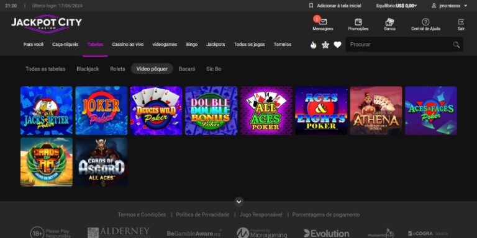Viewport: 477px width, 238px height.
Task: Click the snowflake new games icon
Action: pos(325,45)
